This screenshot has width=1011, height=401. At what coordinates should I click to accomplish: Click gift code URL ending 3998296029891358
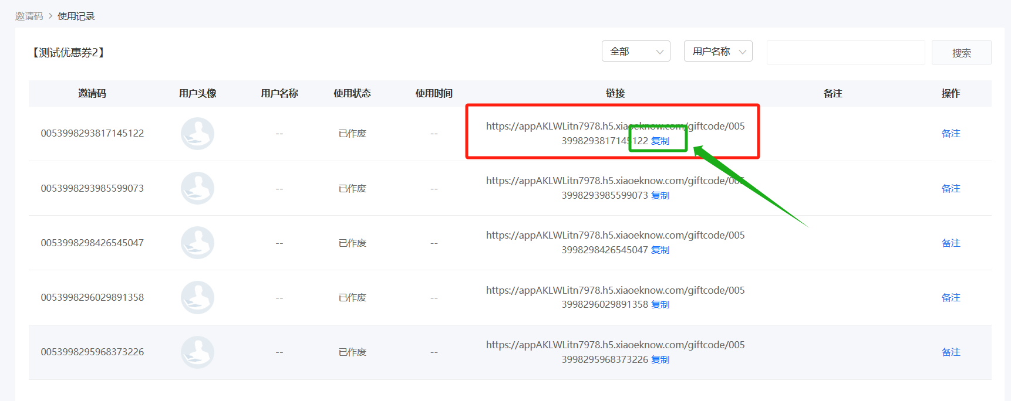pos(615,297)
